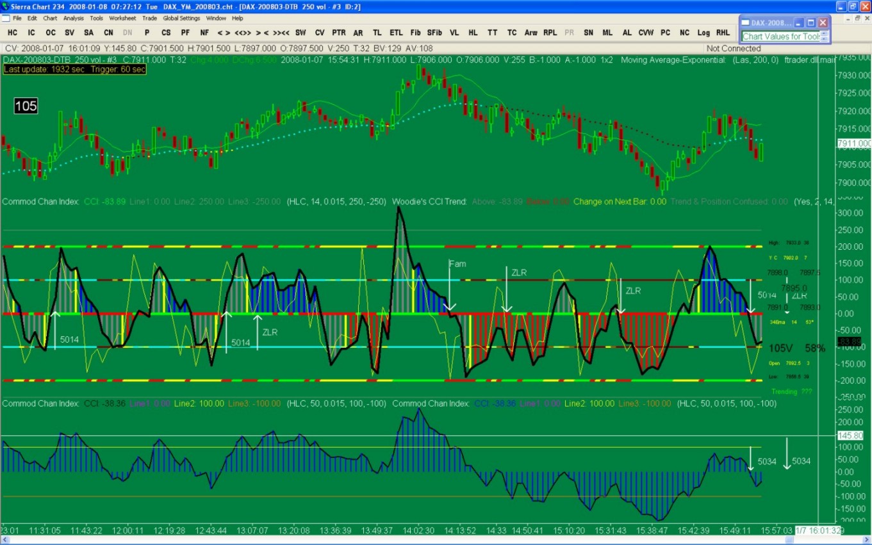This screenshot has height=545, width=872.
Task: Open the Global Settings menu
Action: (x=182, y=19)
